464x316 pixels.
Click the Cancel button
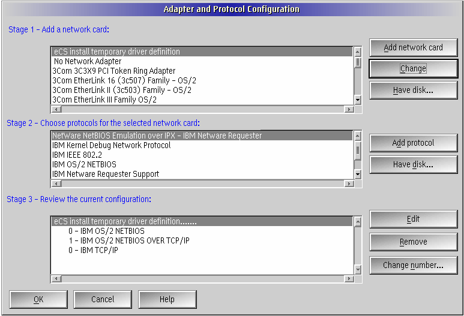103,299
